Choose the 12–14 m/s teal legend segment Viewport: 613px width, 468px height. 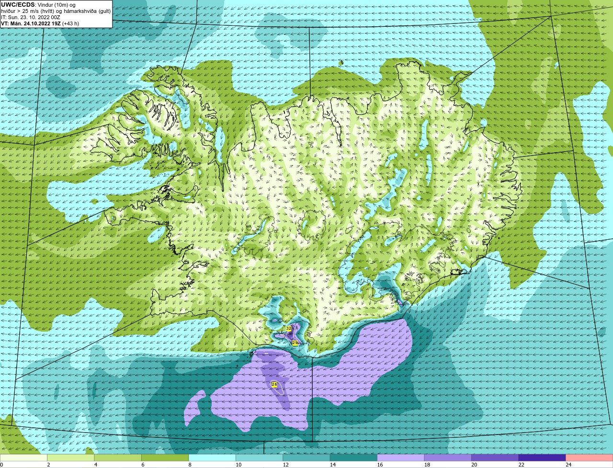(306, 457)
